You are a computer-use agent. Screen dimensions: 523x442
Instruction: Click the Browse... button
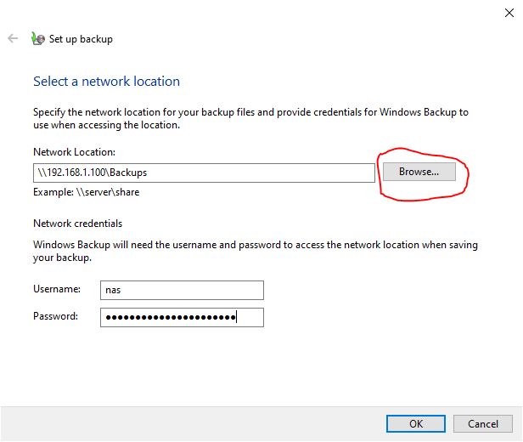coord(419,172)
